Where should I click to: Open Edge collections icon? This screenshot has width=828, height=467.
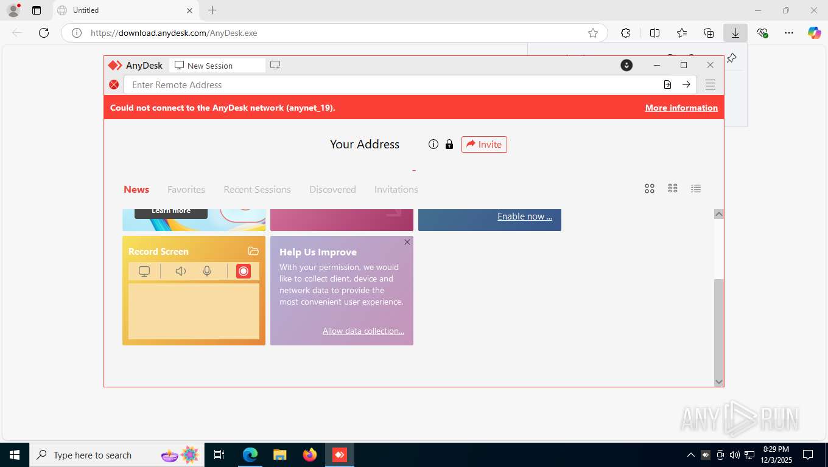click(x=709, y=33)
